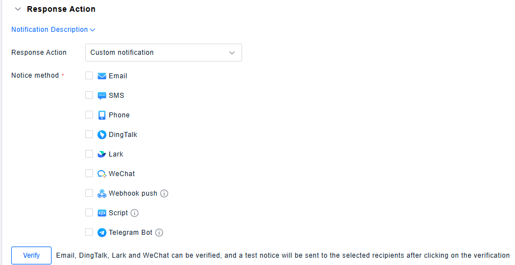
Task: Show info tooltip beside Webhook push
Action: (164, 193)
